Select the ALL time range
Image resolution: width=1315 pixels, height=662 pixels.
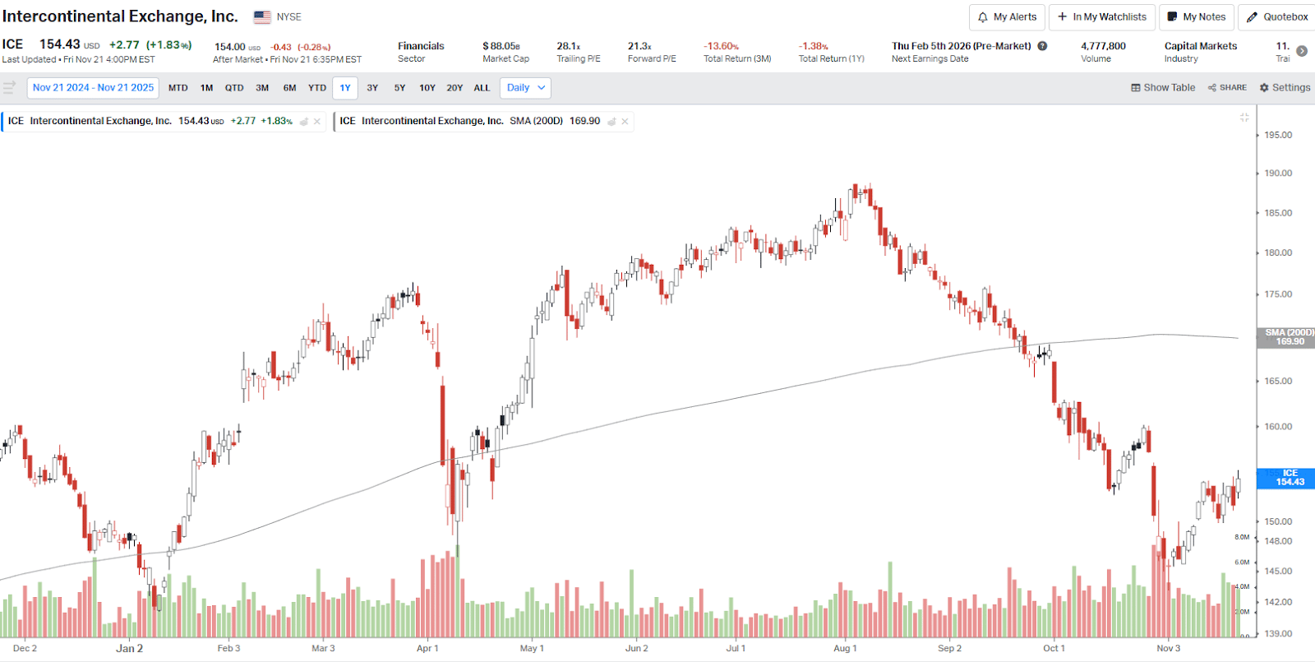(x=482, y=88)
